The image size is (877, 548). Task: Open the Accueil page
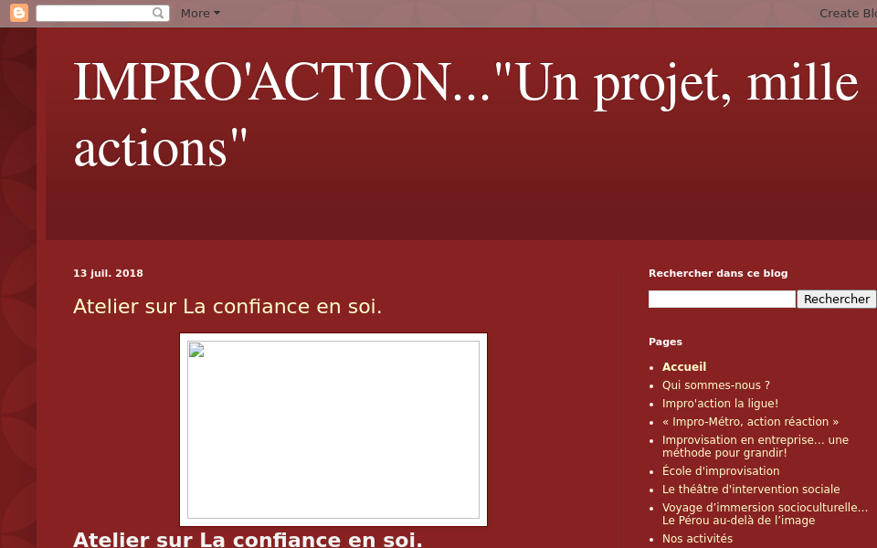tap(683, 366)
